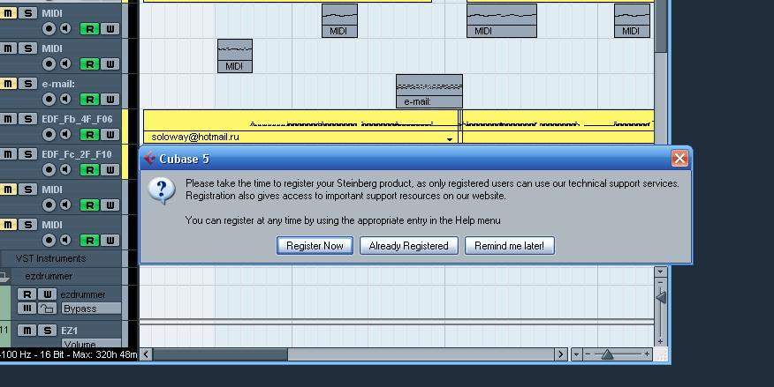Click Remind me later! button
This screenshot has width=774, height=387.
510,246
